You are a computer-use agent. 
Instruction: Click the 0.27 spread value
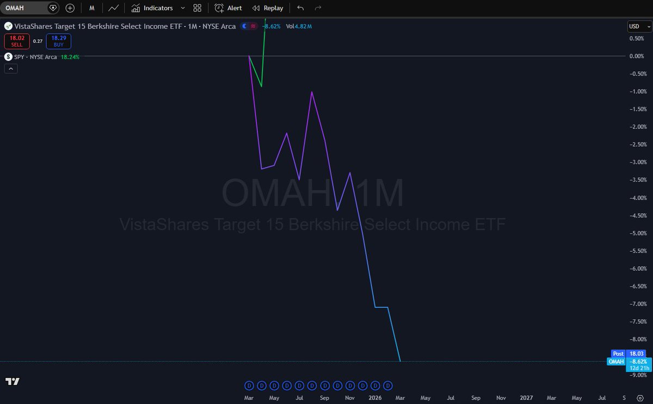(38, 41)
